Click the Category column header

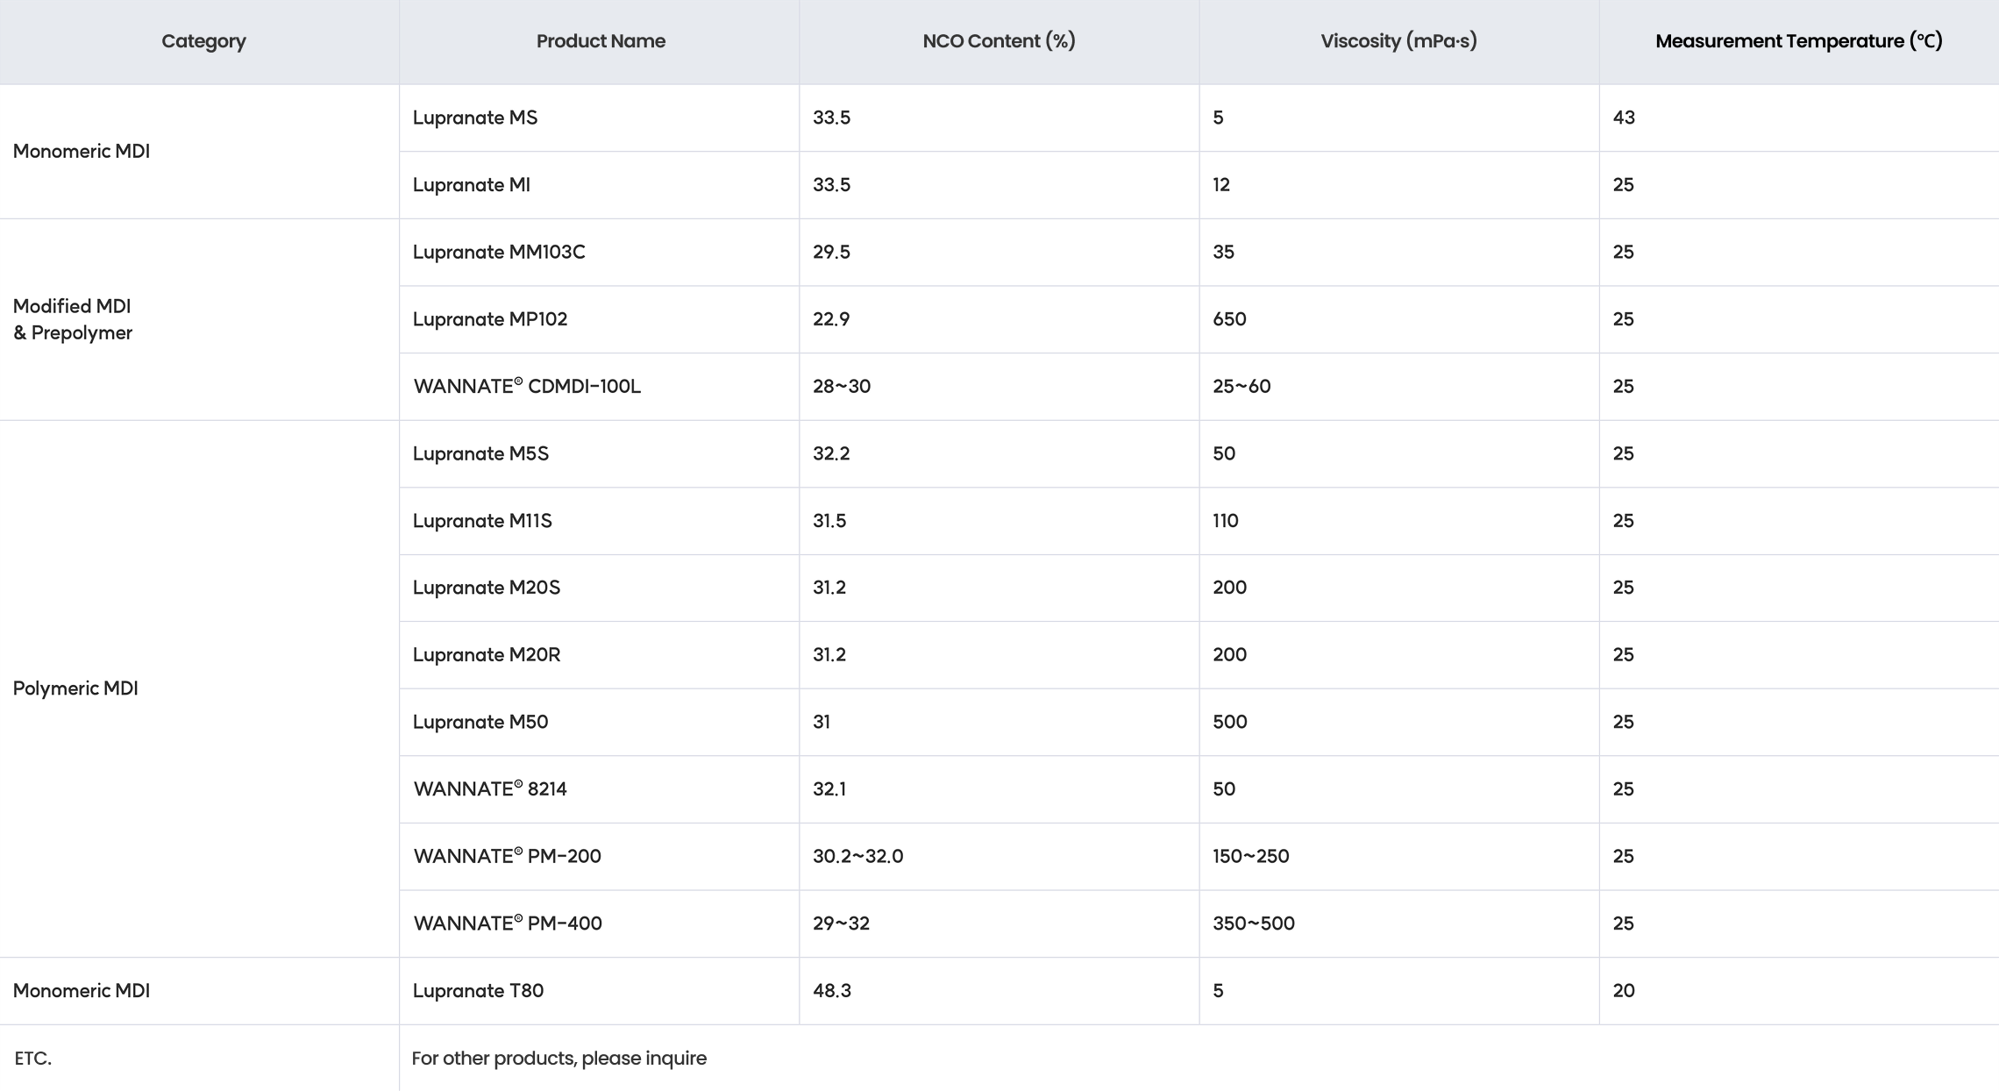point(203,41)
